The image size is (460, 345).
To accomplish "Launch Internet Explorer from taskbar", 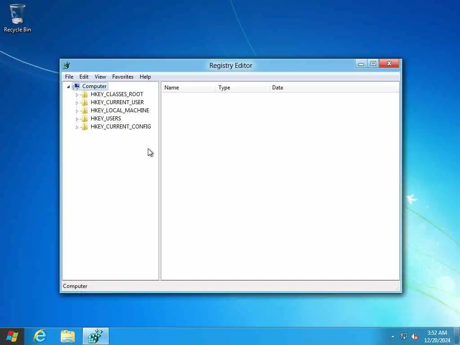I will (x=40, y=336).
